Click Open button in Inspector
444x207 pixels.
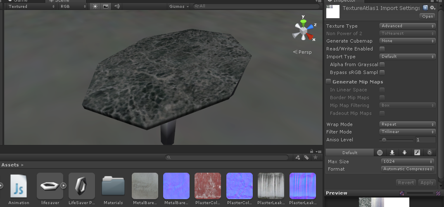coord(427,17)
